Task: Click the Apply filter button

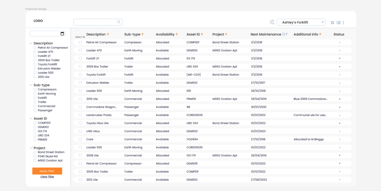Action: 47,171
